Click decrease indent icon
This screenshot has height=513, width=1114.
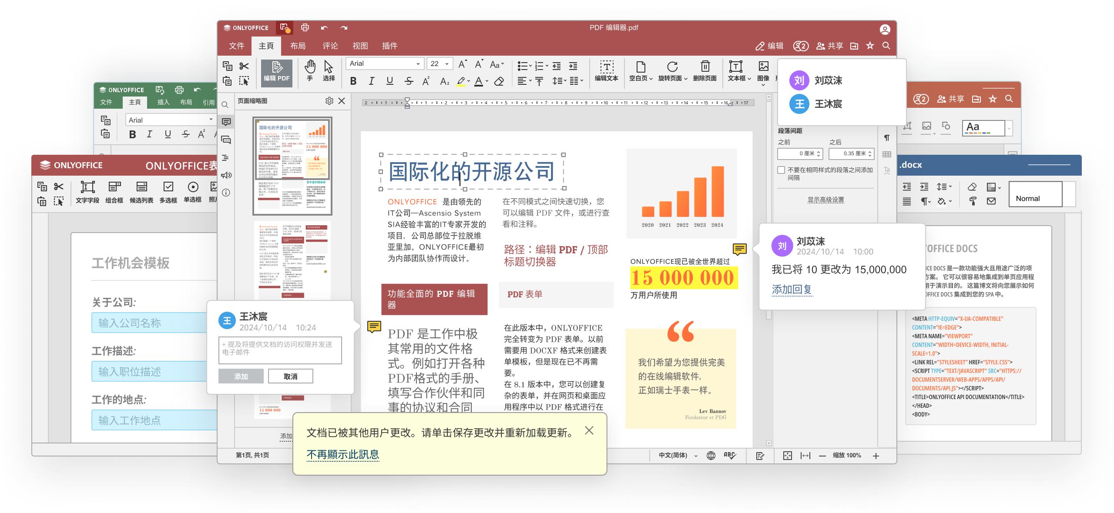coord(557,66)
